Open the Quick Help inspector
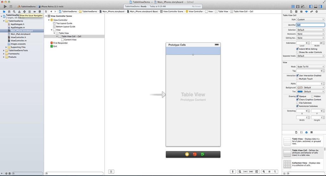 tap(296, 12)
